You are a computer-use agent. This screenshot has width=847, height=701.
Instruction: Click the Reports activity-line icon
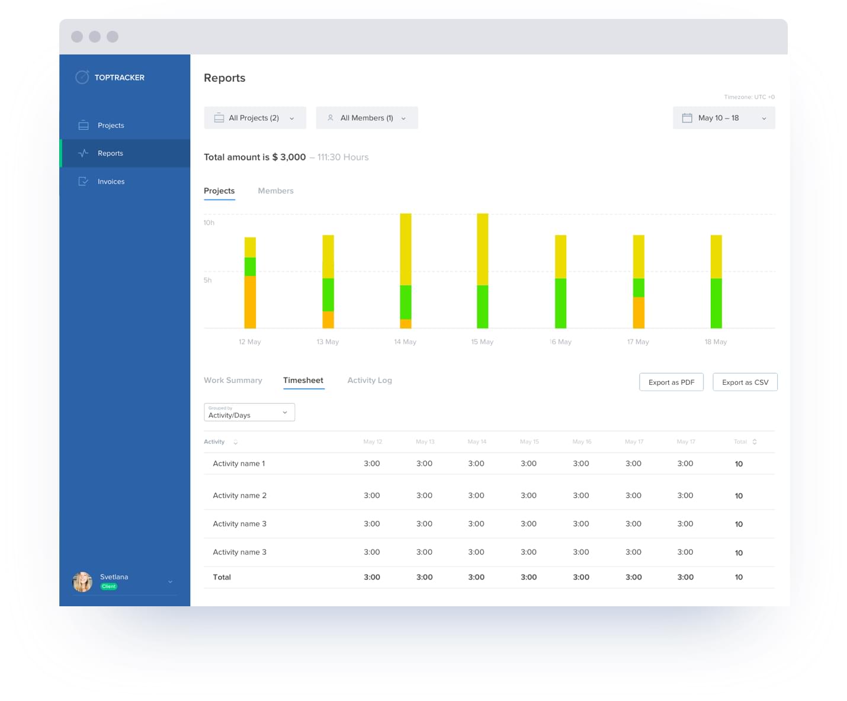coord(84,153)
